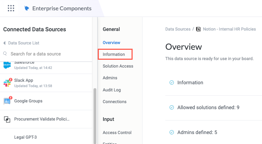Open the Audit Log page

click(112, 90)
